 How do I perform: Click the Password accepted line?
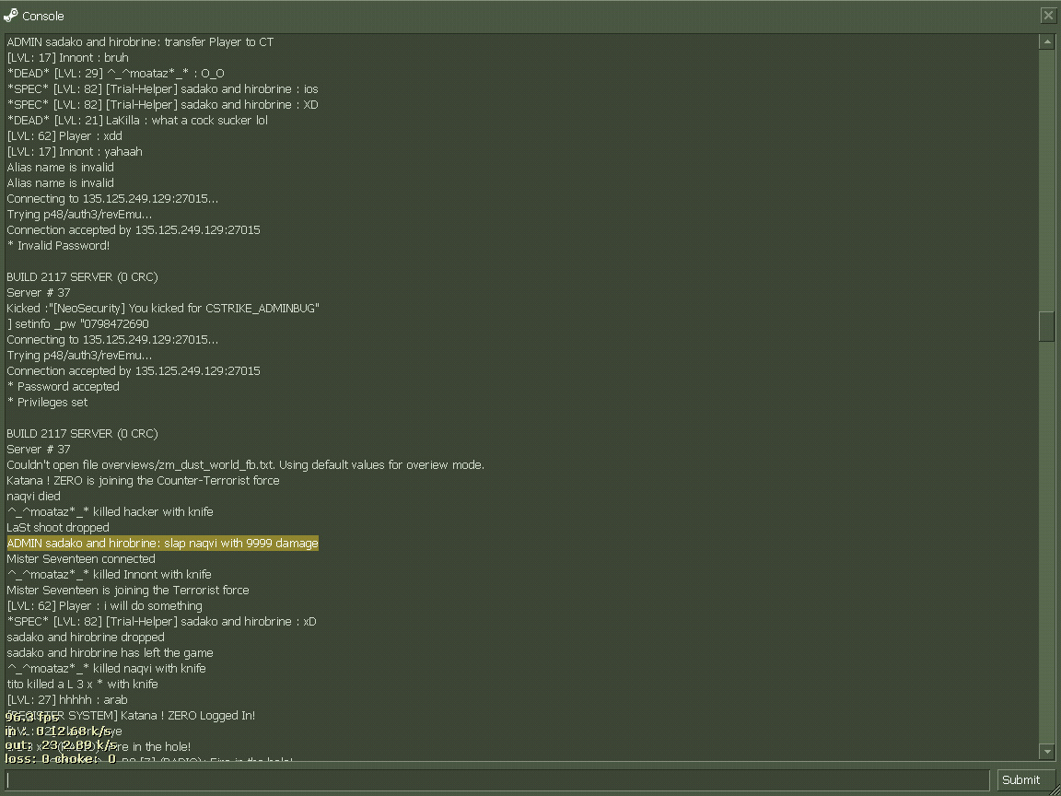coord(63,387)
